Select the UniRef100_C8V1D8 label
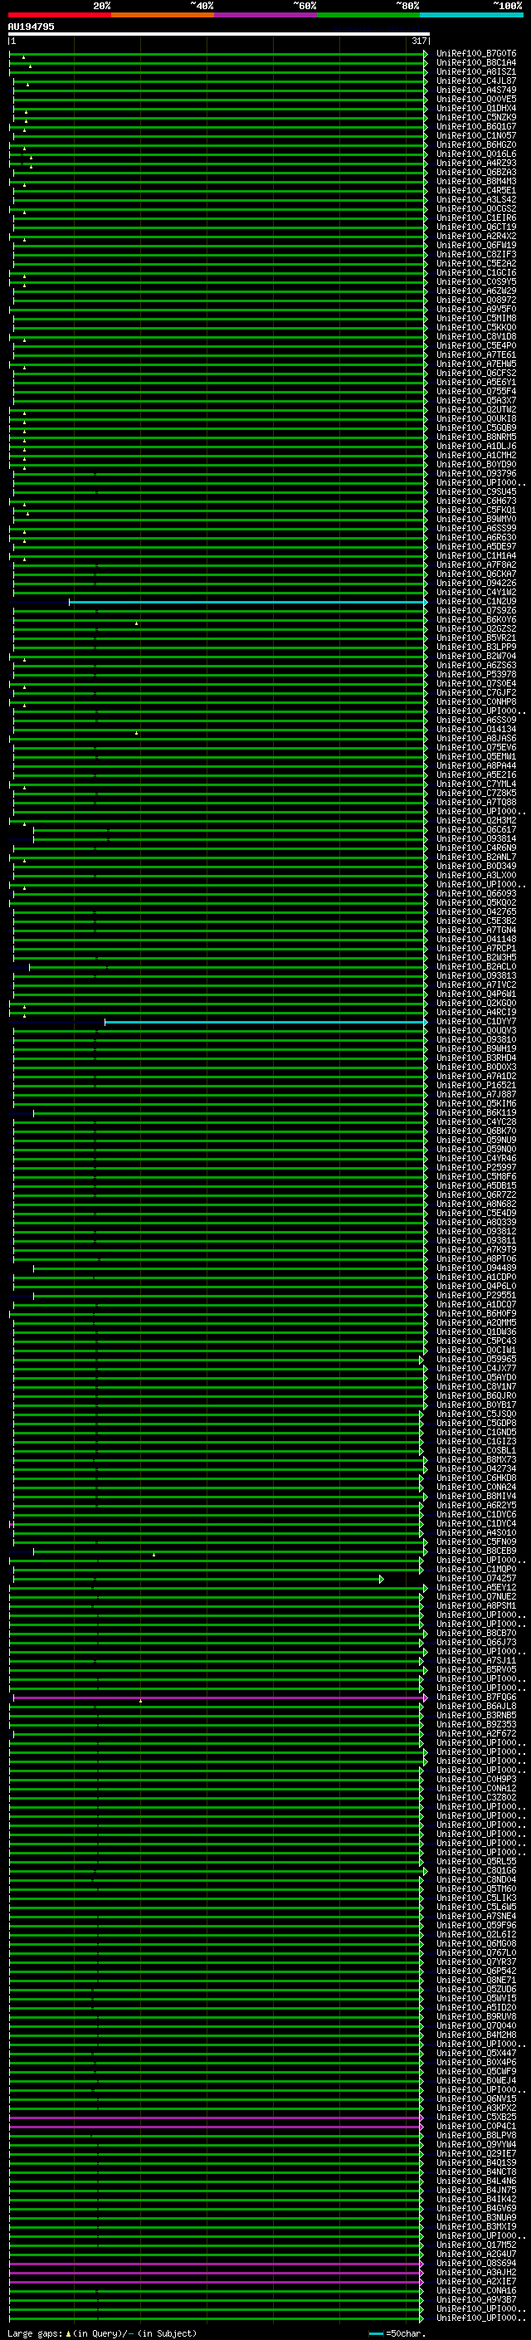 [x=476, y=336]
